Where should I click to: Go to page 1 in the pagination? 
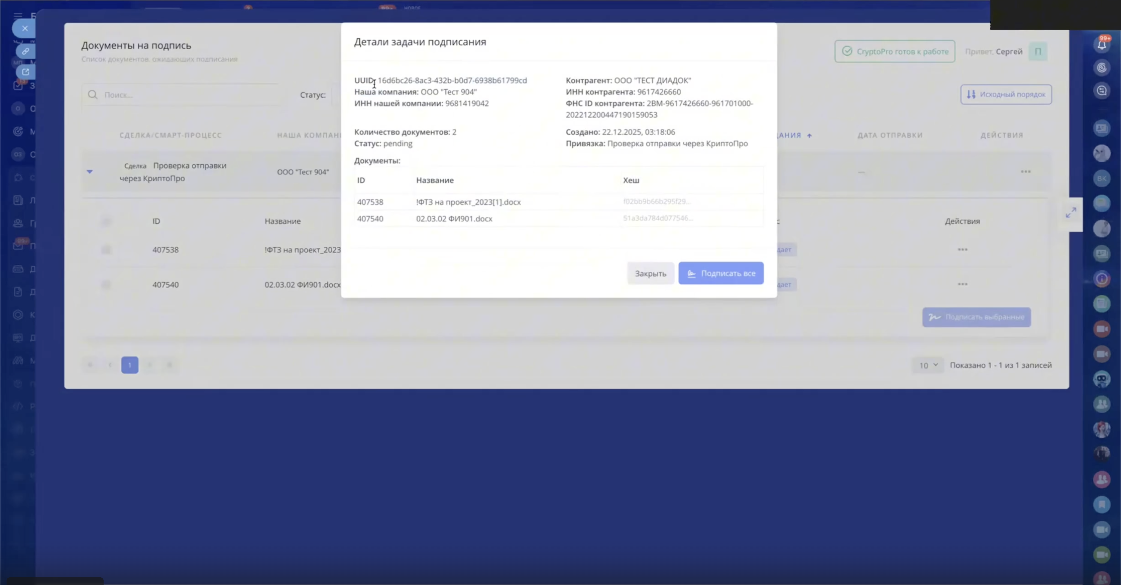click(x=130, y=365)
